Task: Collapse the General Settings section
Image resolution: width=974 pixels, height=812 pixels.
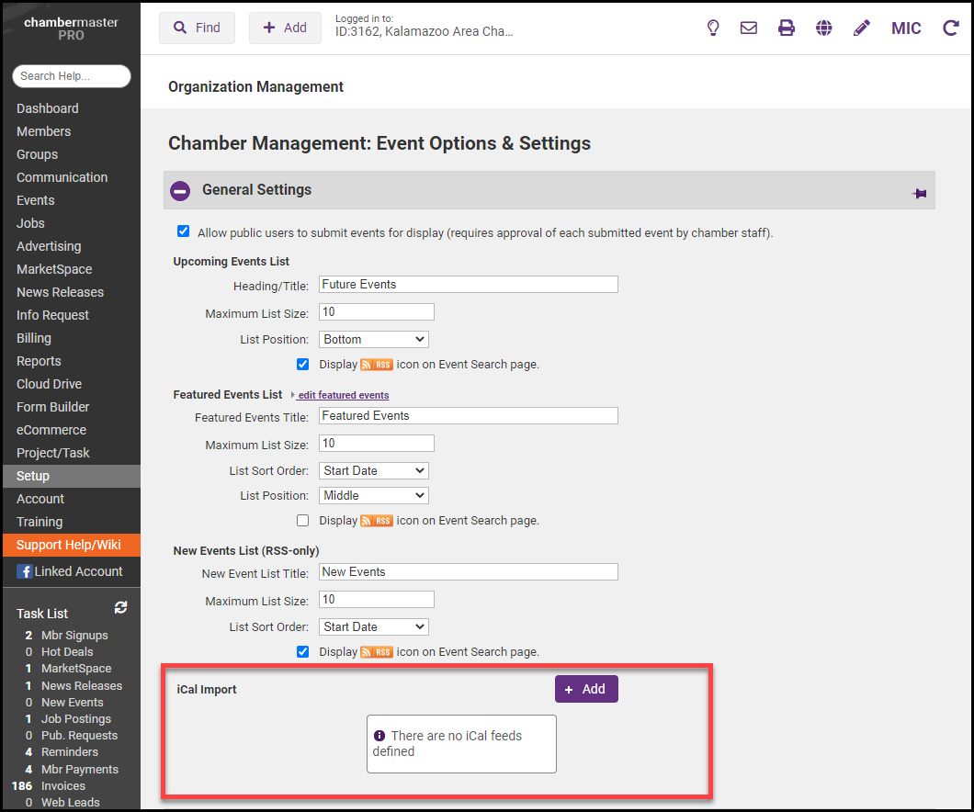Action: pos(181,190)
